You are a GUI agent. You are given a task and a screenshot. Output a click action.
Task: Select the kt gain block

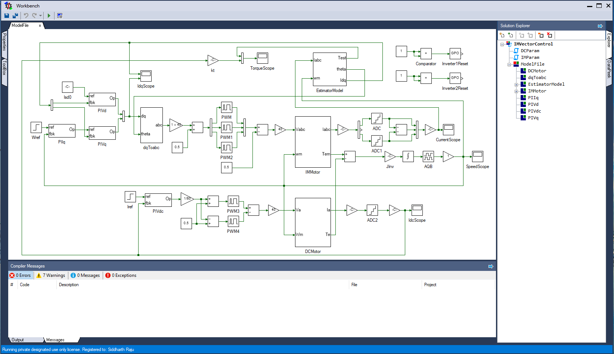pos(213,60)
